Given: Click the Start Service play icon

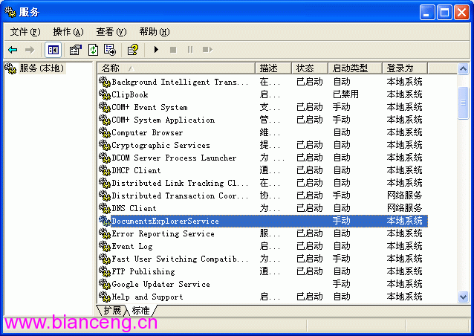Looking at the screenshot, I should (156, 49).
